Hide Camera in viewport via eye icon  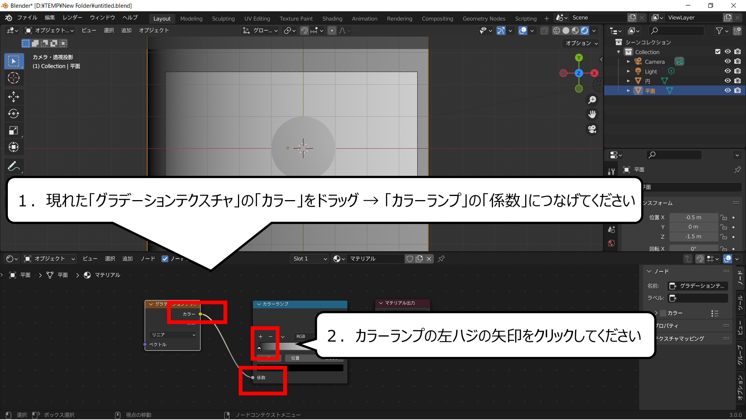click(x=728, y=61)
